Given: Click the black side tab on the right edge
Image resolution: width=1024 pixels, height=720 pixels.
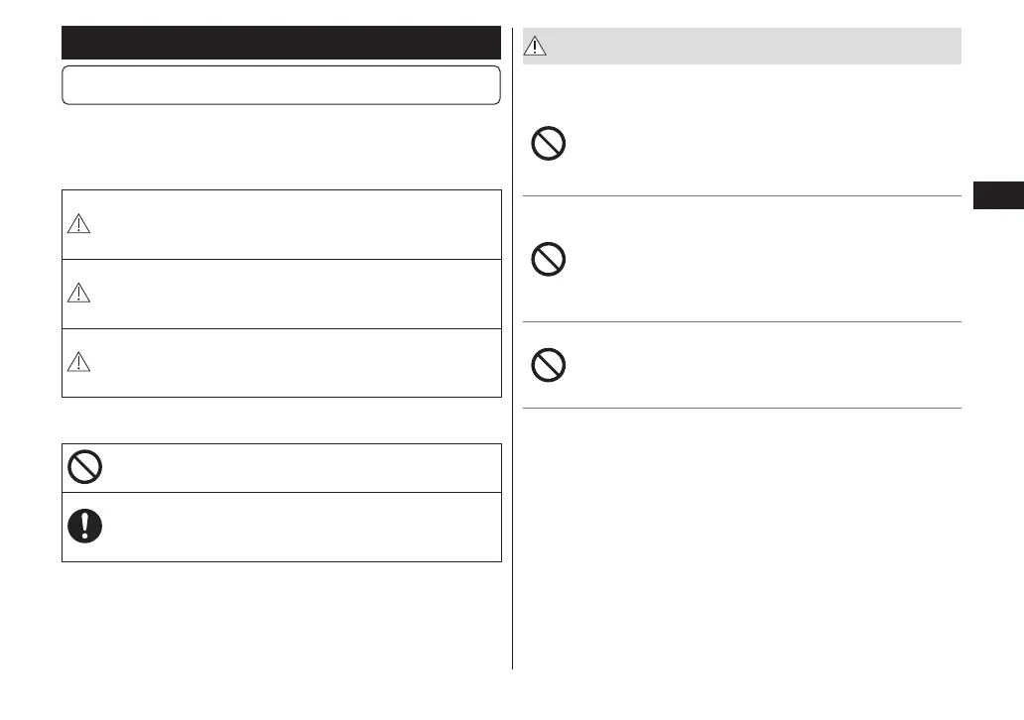Looking at the screenshot, I should (x=997, y=195).
